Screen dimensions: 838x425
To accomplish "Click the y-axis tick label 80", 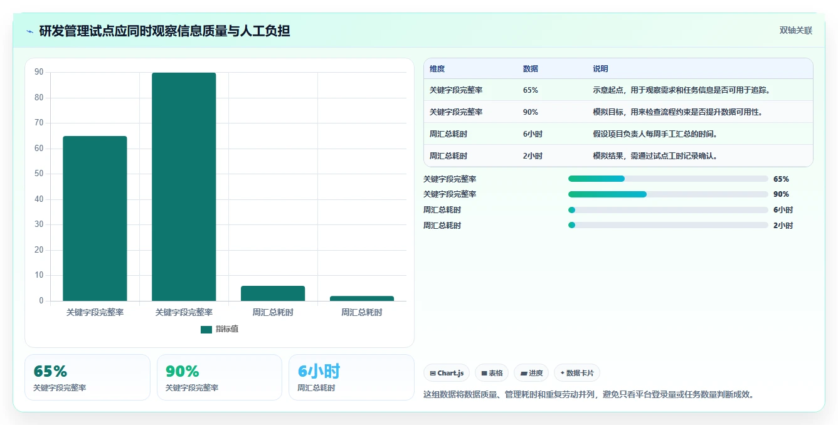I will 40,98.
